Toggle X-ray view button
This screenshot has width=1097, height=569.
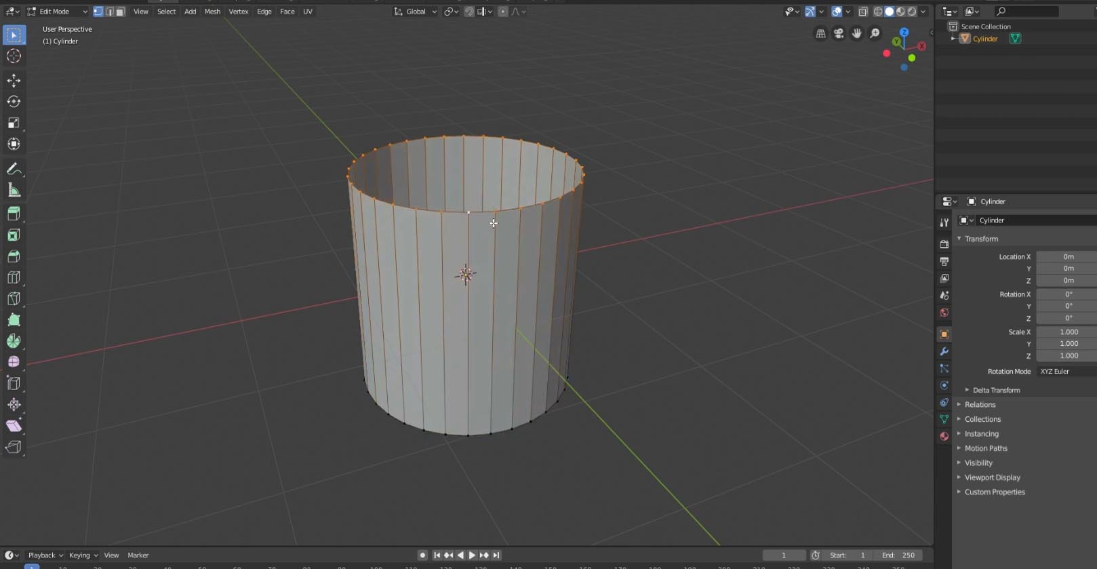click(x=862, y=12)
